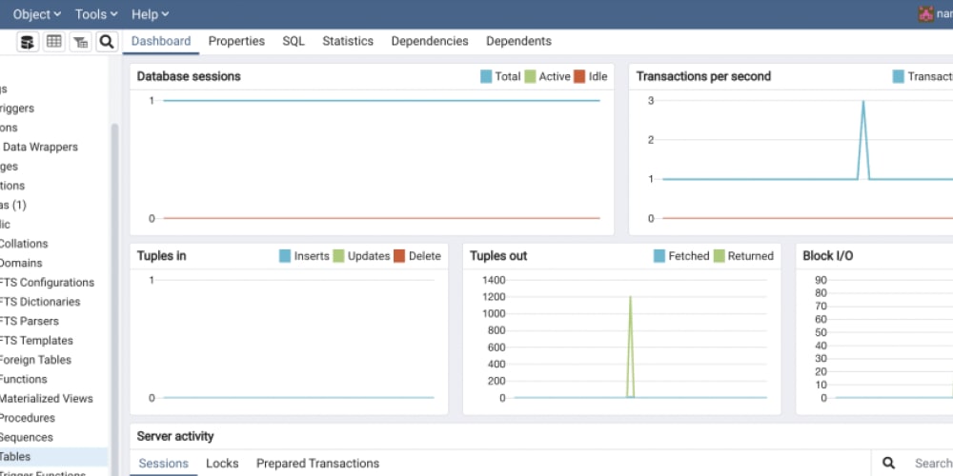Select the FTS Configurations tree node
953x476 pixels.
tap(47, 282)
